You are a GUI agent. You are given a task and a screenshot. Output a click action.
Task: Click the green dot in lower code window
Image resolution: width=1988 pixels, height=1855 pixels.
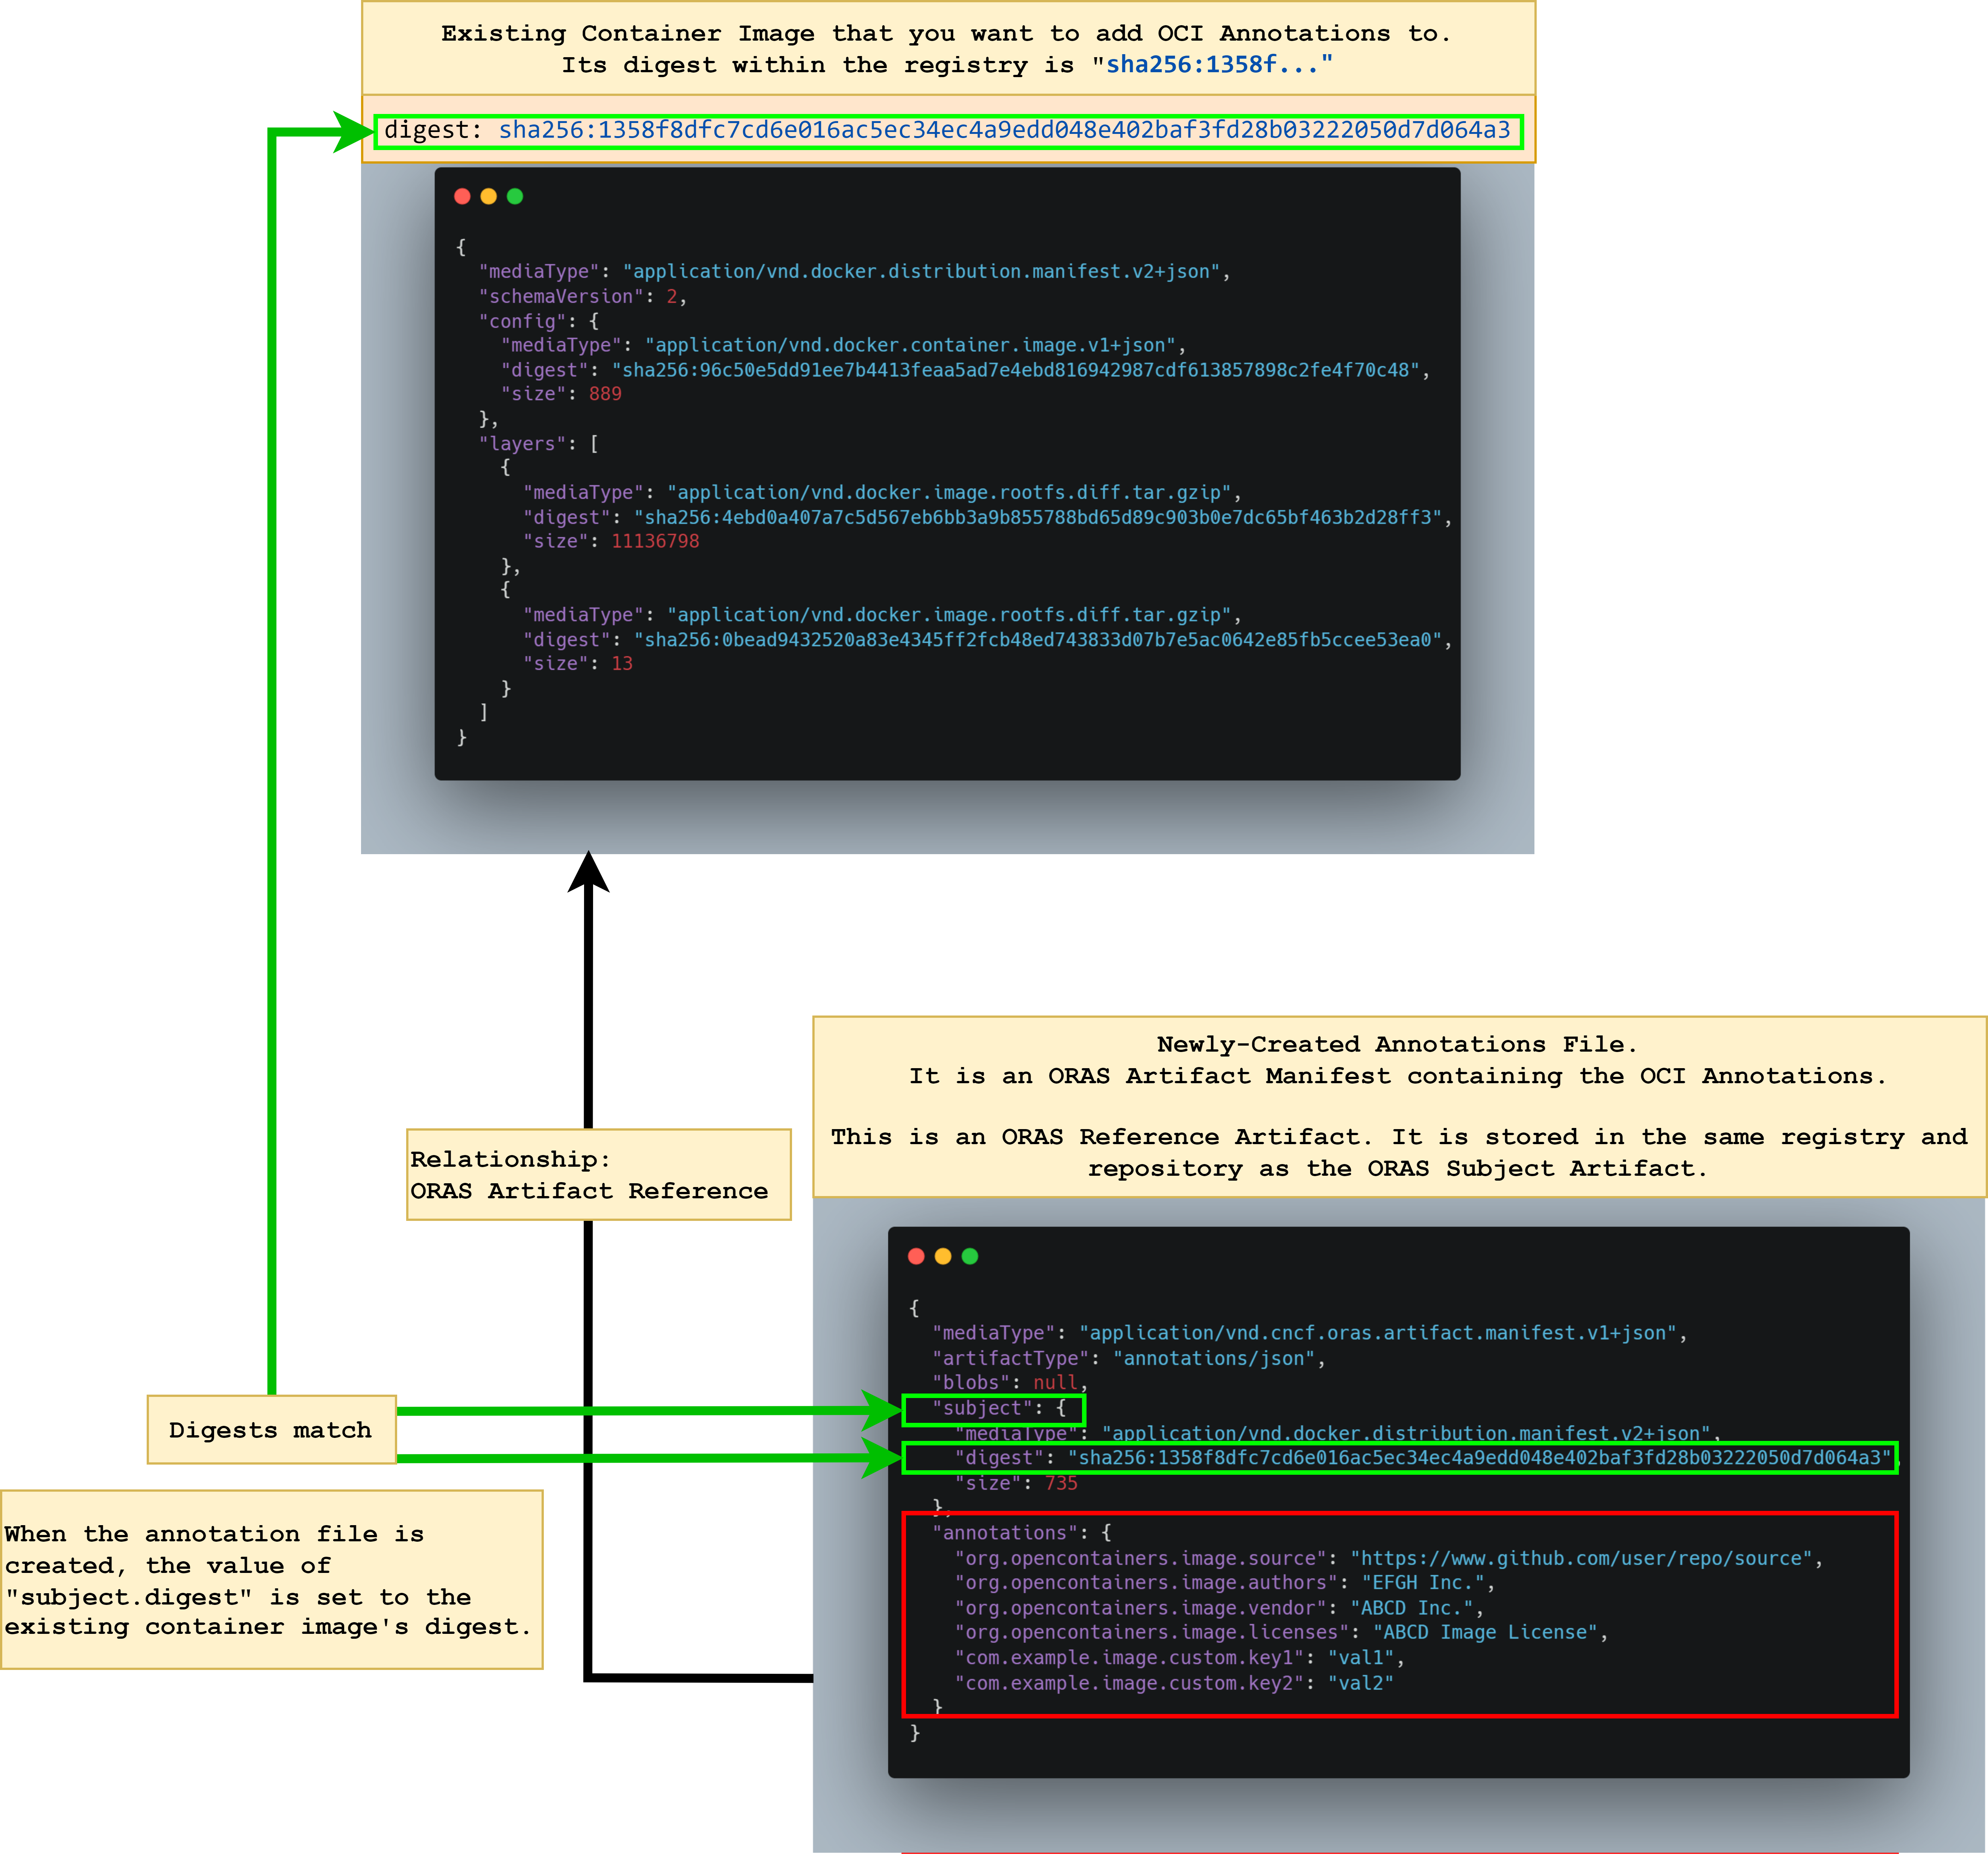click(969, 1256)
